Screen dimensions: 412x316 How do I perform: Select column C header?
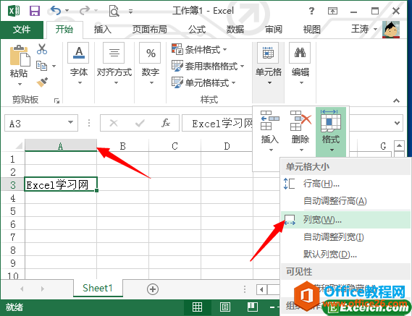pyautogui.click(x=175, y=145)
